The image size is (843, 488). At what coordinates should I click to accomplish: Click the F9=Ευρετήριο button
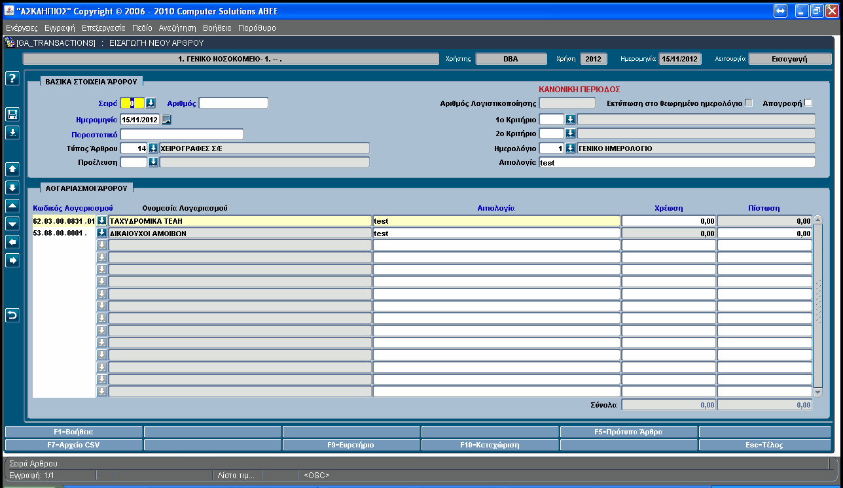click(x=351, y=445)
